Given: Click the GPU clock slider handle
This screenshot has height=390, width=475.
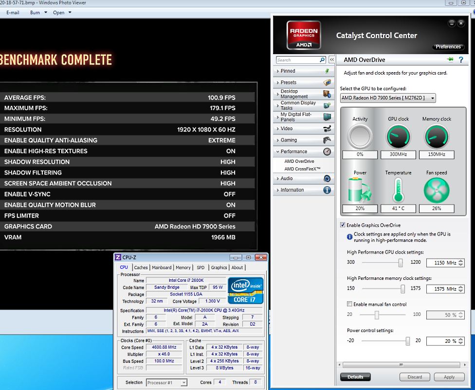Looking at the screenshot, I should (x=400, y=263).
